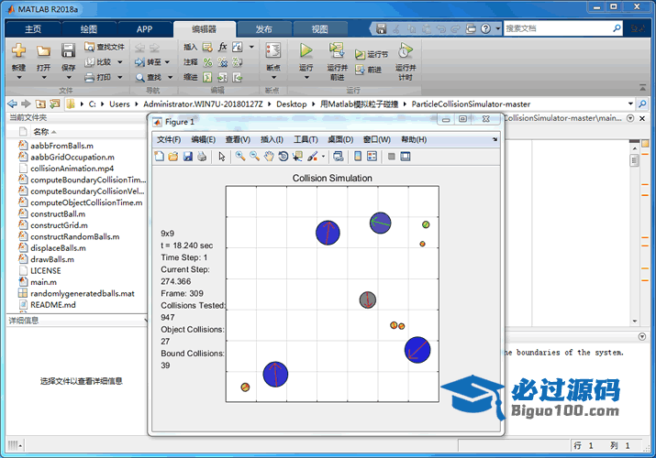Toggle the Brush data tool
Viewport: 656px width, 458px height.
coord(312,157)
